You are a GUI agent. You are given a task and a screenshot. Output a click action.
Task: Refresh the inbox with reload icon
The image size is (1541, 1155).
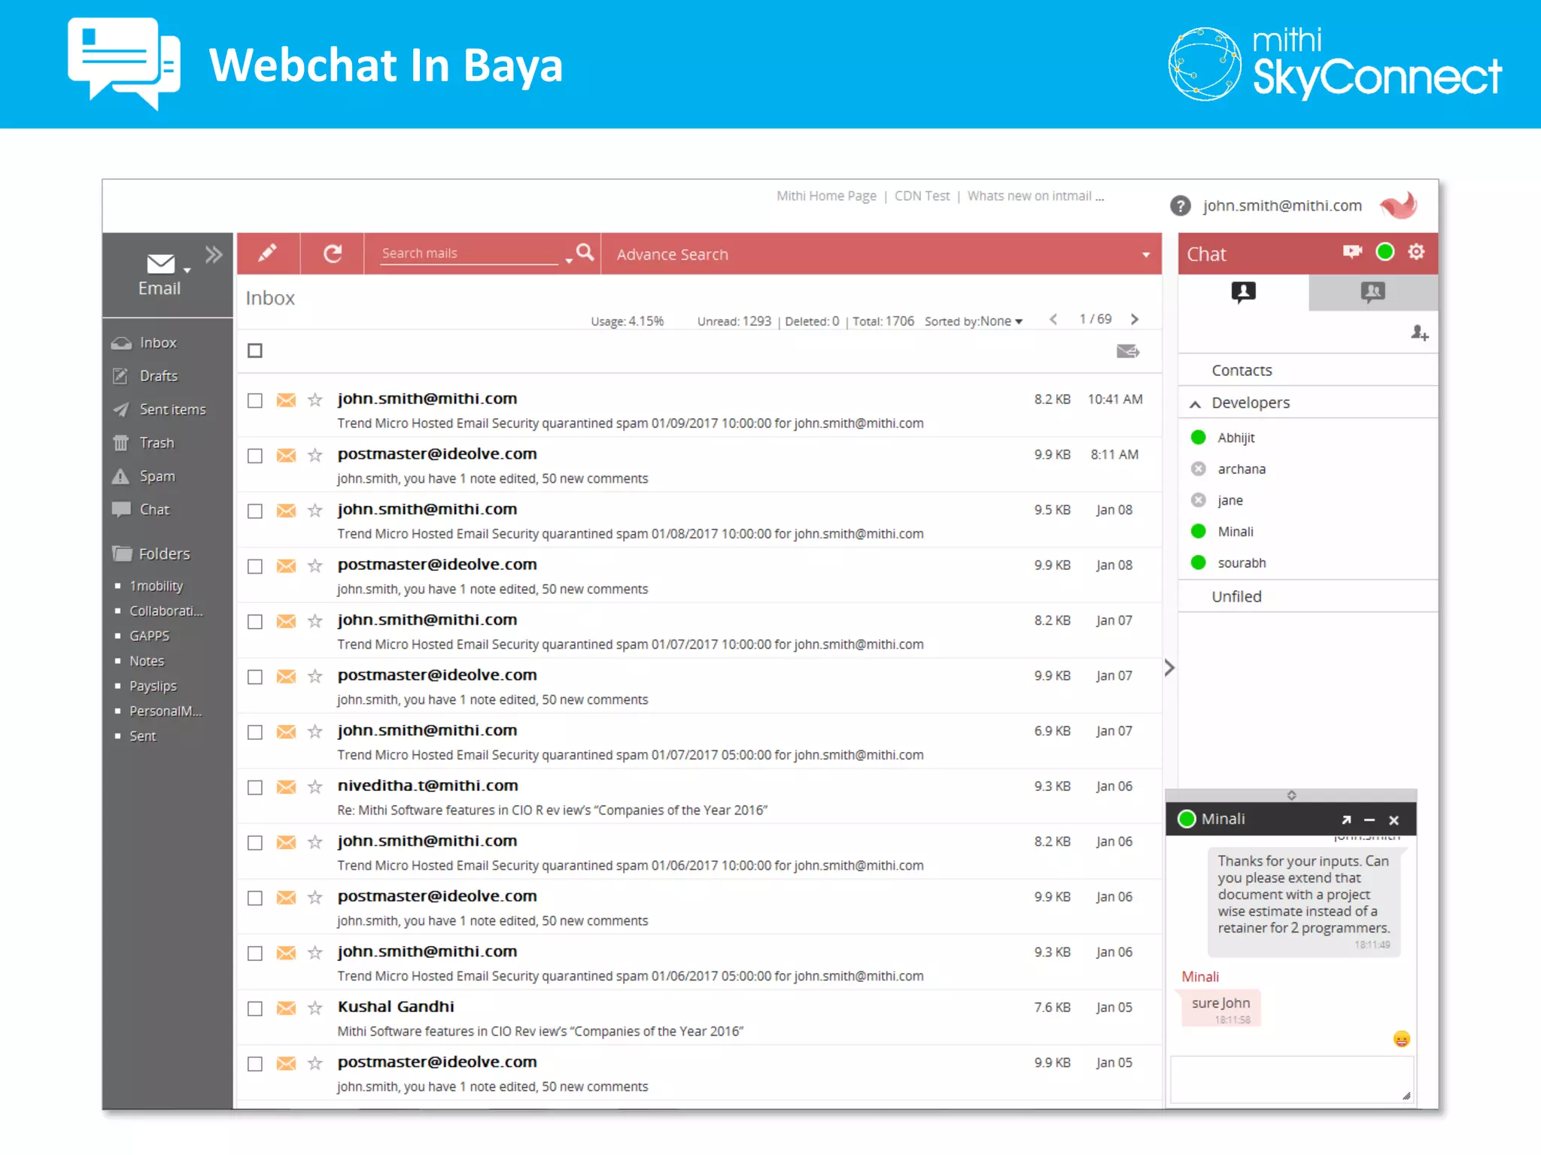coord(333,253)
